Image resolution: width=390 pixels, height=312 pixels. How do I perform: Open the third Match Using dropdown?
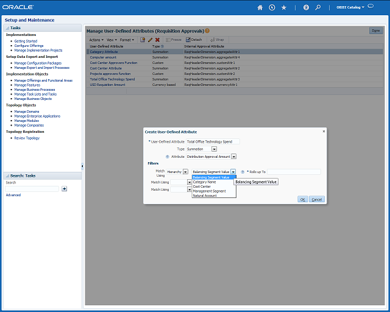pos(190,190)
